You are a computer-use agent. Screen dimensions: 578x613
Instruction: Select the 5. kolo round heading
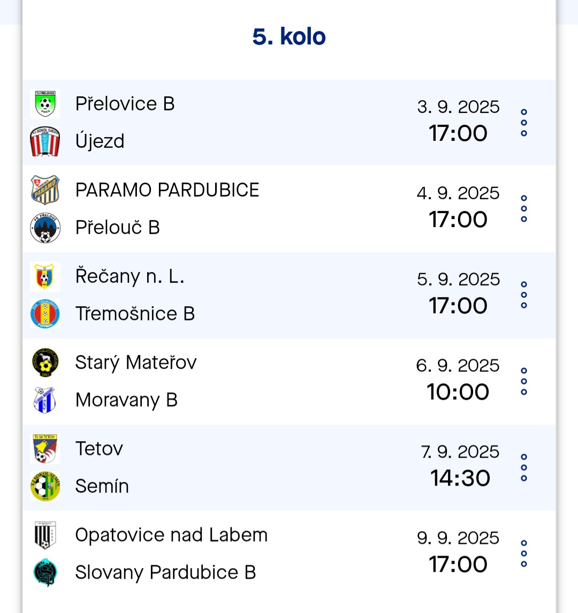[289, 37]
